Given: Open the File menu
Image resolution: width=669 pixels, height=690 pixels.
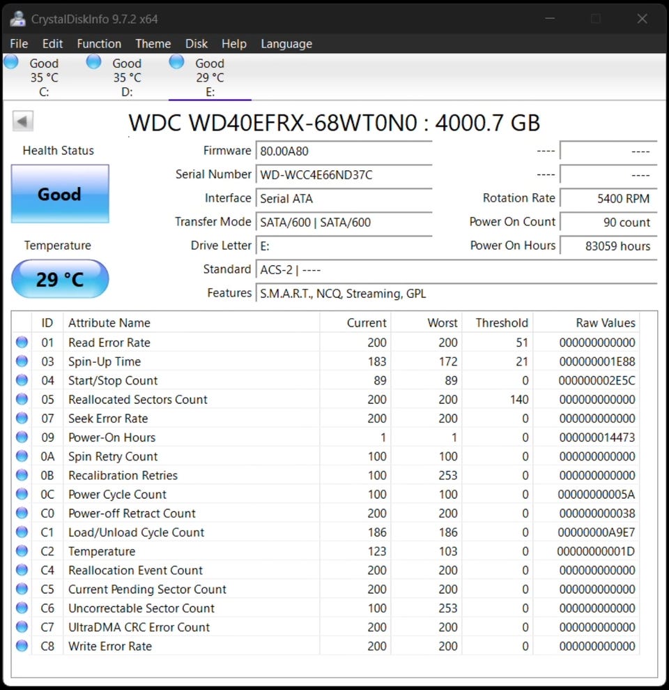Looking at the screenshot, I should 19,43.
